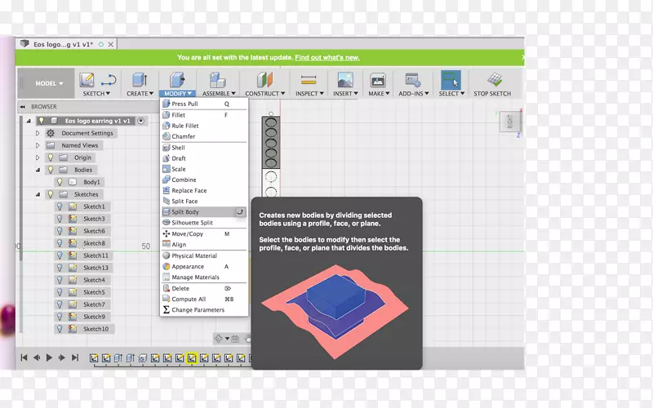Click the Construct plane icon

pos(264,80)
